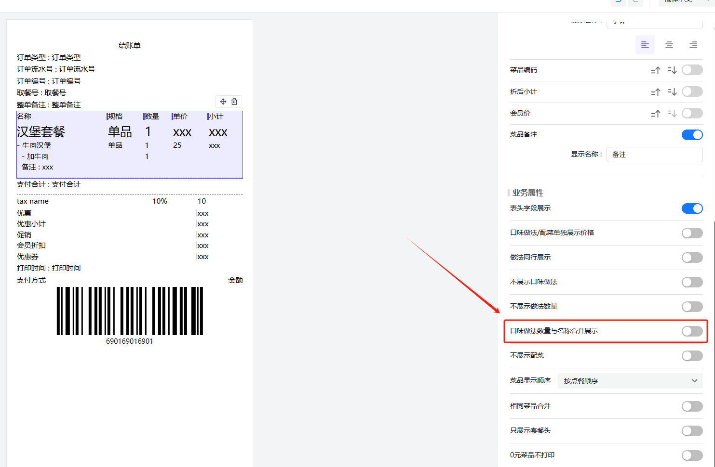Enable 只展示套餐头 switch

coord(692,431)
